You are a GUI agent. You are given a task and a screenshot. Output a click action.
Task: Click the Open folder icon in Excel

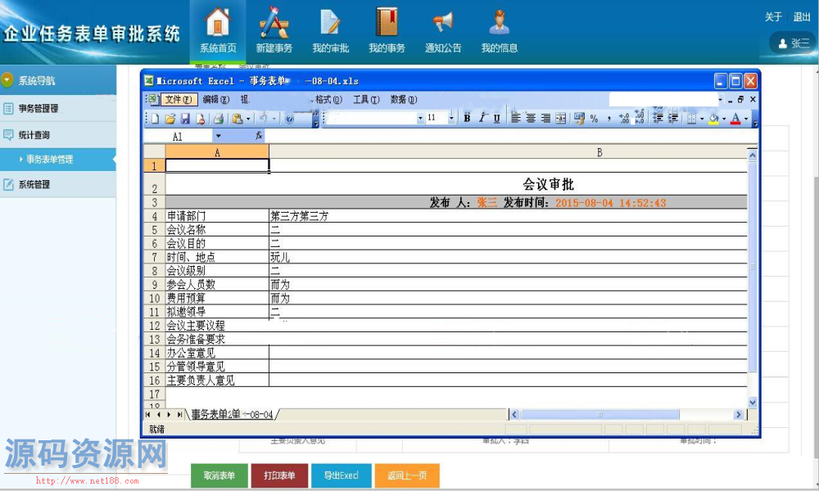click(x=170, y=119)
